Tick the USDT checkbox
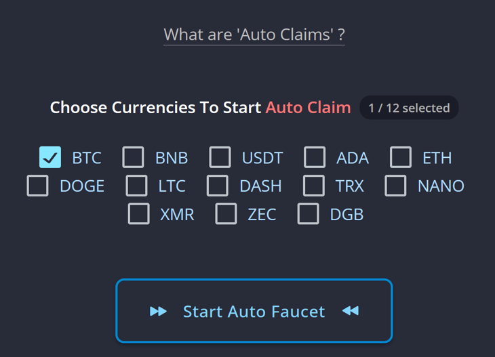 (x=220, y=158)
